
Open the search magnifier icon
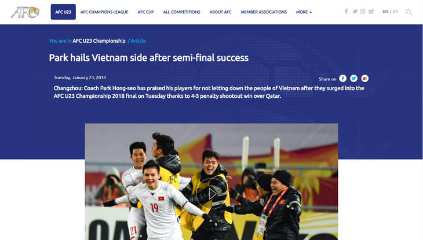point(409,12)
